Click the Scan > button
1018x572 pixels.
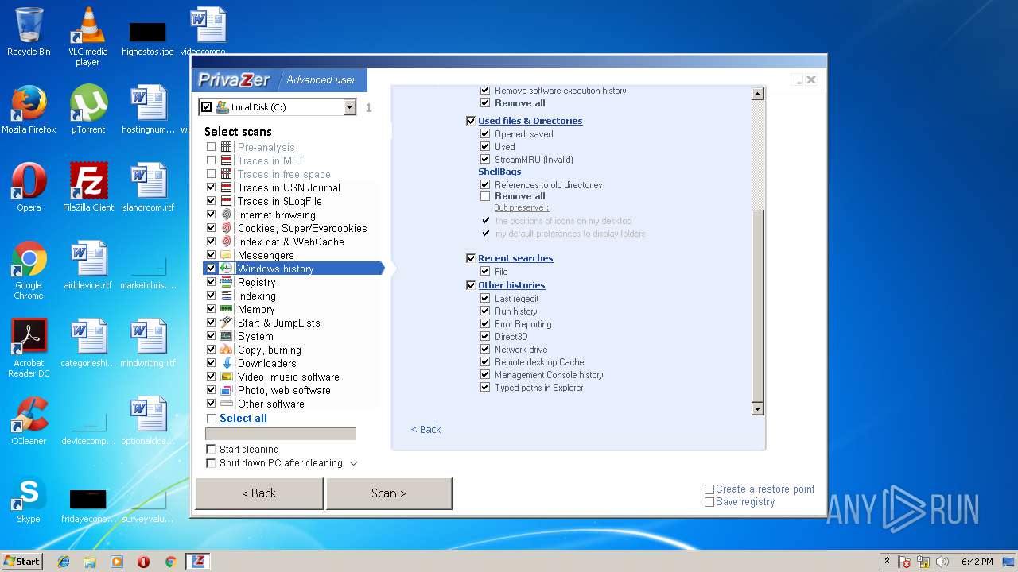(x=389, y=493)
